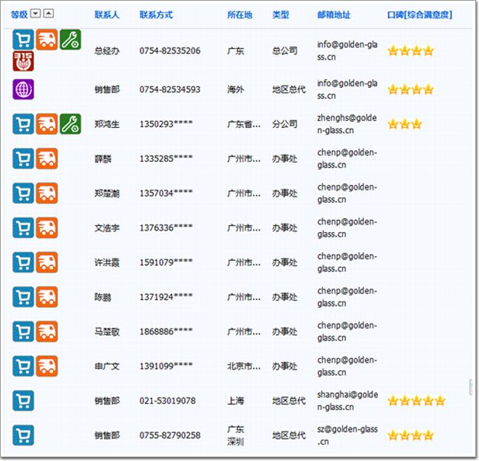Click the red 315 badge icon
Screen dimensions: 479x461
pyautogui.click(x=23, y=61)
